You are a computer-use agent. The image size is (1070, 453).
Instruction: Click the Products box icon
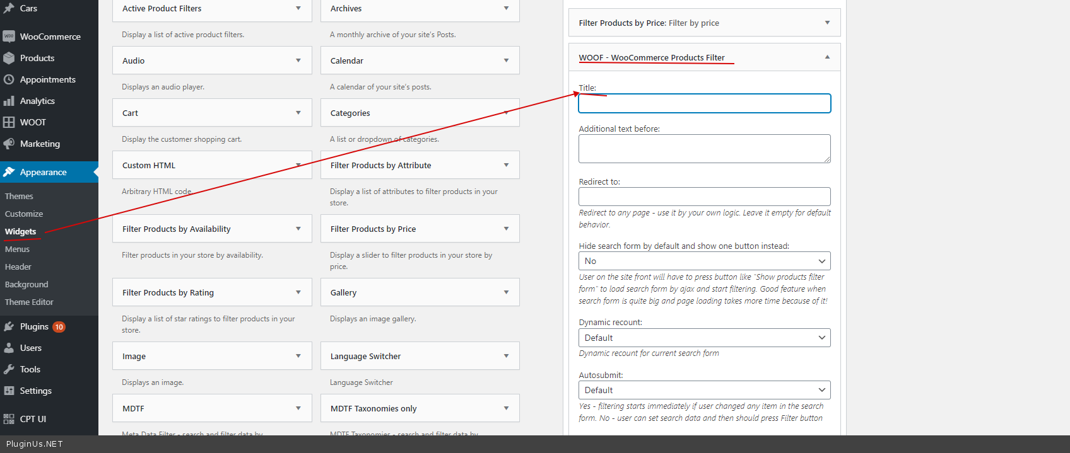pyautogui.click(x=9, y=58)
